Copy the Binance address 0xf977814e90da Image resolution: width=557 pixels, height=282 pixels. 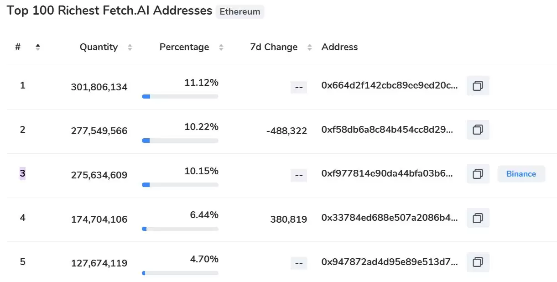point(478,174)
